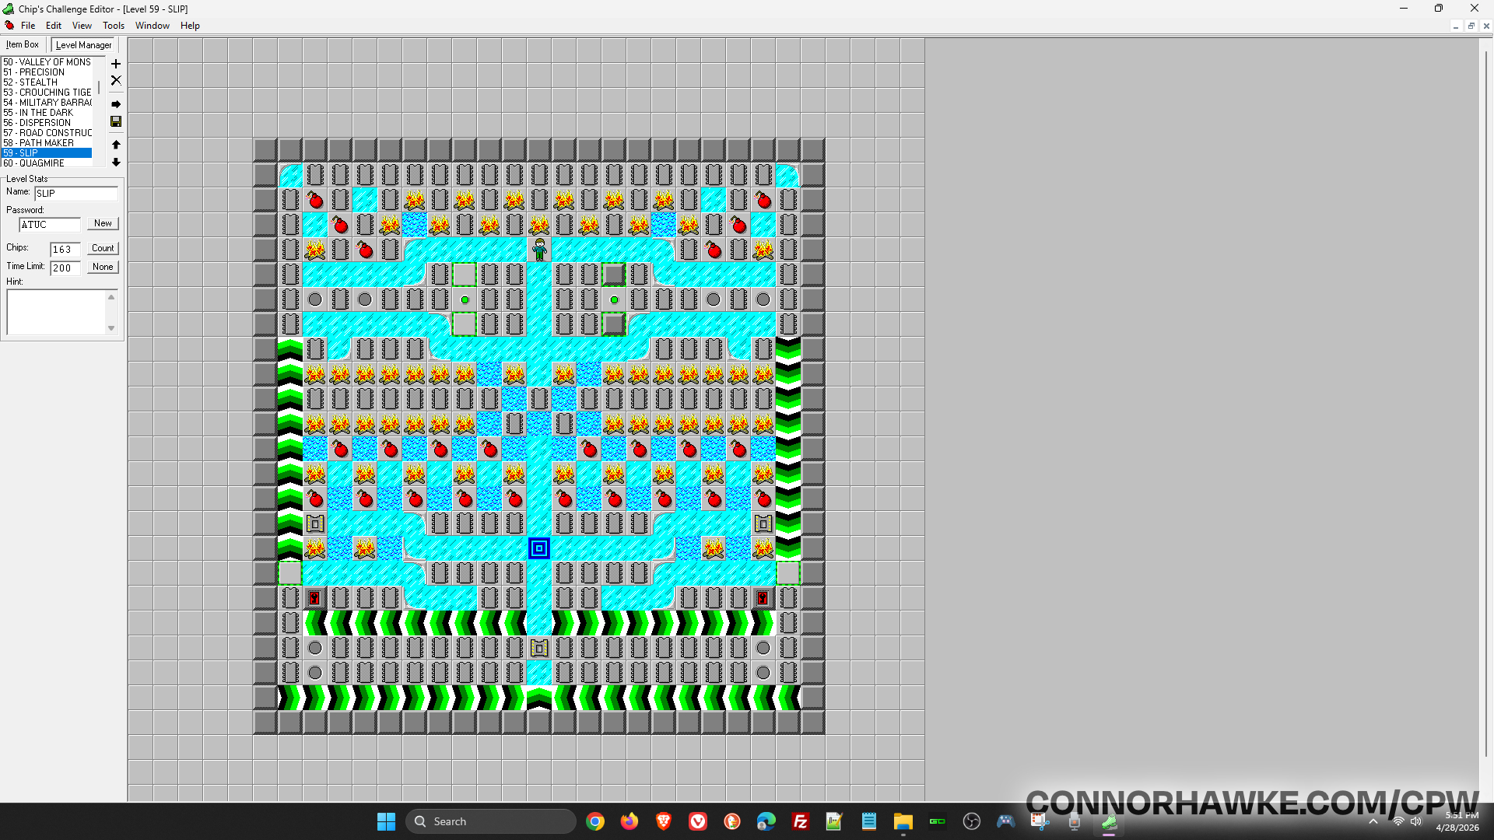This screenshot has height=840, width=1494.
Task: Select level 52 - STEALTH
Action: [x=47, y=82]
